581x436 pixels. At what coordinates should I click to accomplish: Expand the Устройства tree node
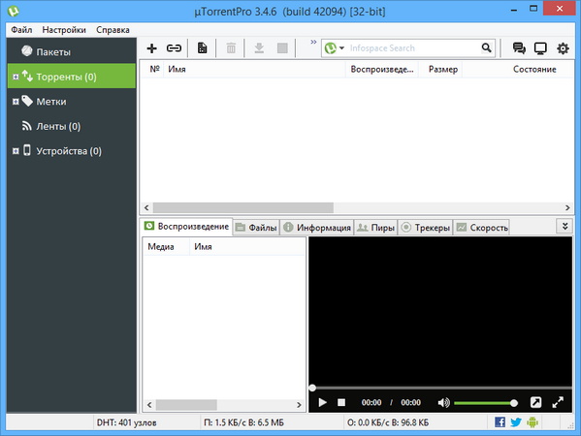16,151
